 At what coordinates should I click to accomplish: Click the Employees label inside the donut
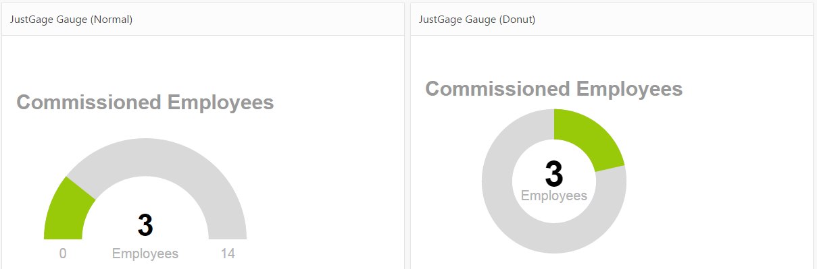click(554, 196)
